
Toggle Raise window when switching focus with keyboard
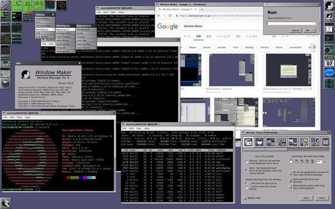(x=290, y=187)
